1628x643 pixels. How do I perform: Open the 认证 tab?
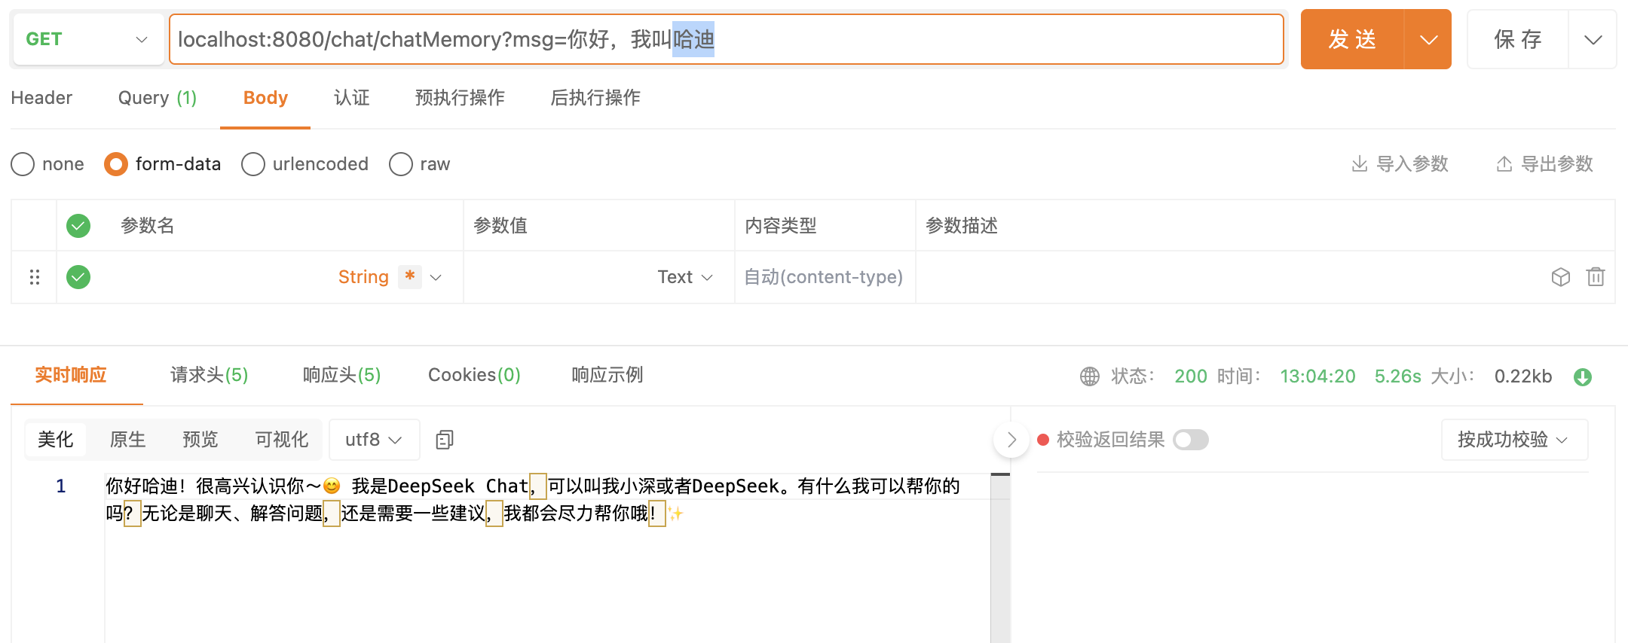point(352,98)
